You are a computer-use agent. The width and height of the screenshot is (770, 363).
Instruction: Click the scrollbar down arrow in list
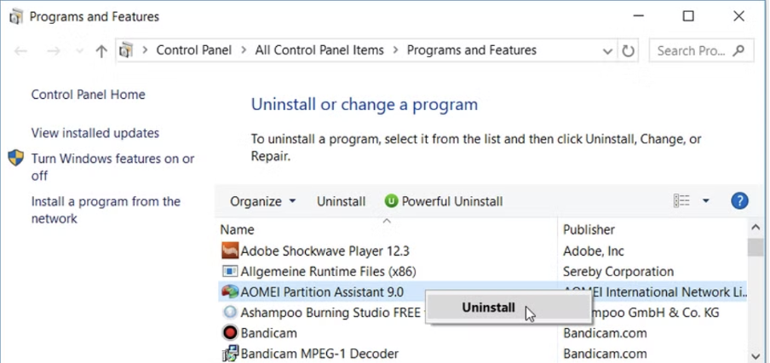(756, 354)
